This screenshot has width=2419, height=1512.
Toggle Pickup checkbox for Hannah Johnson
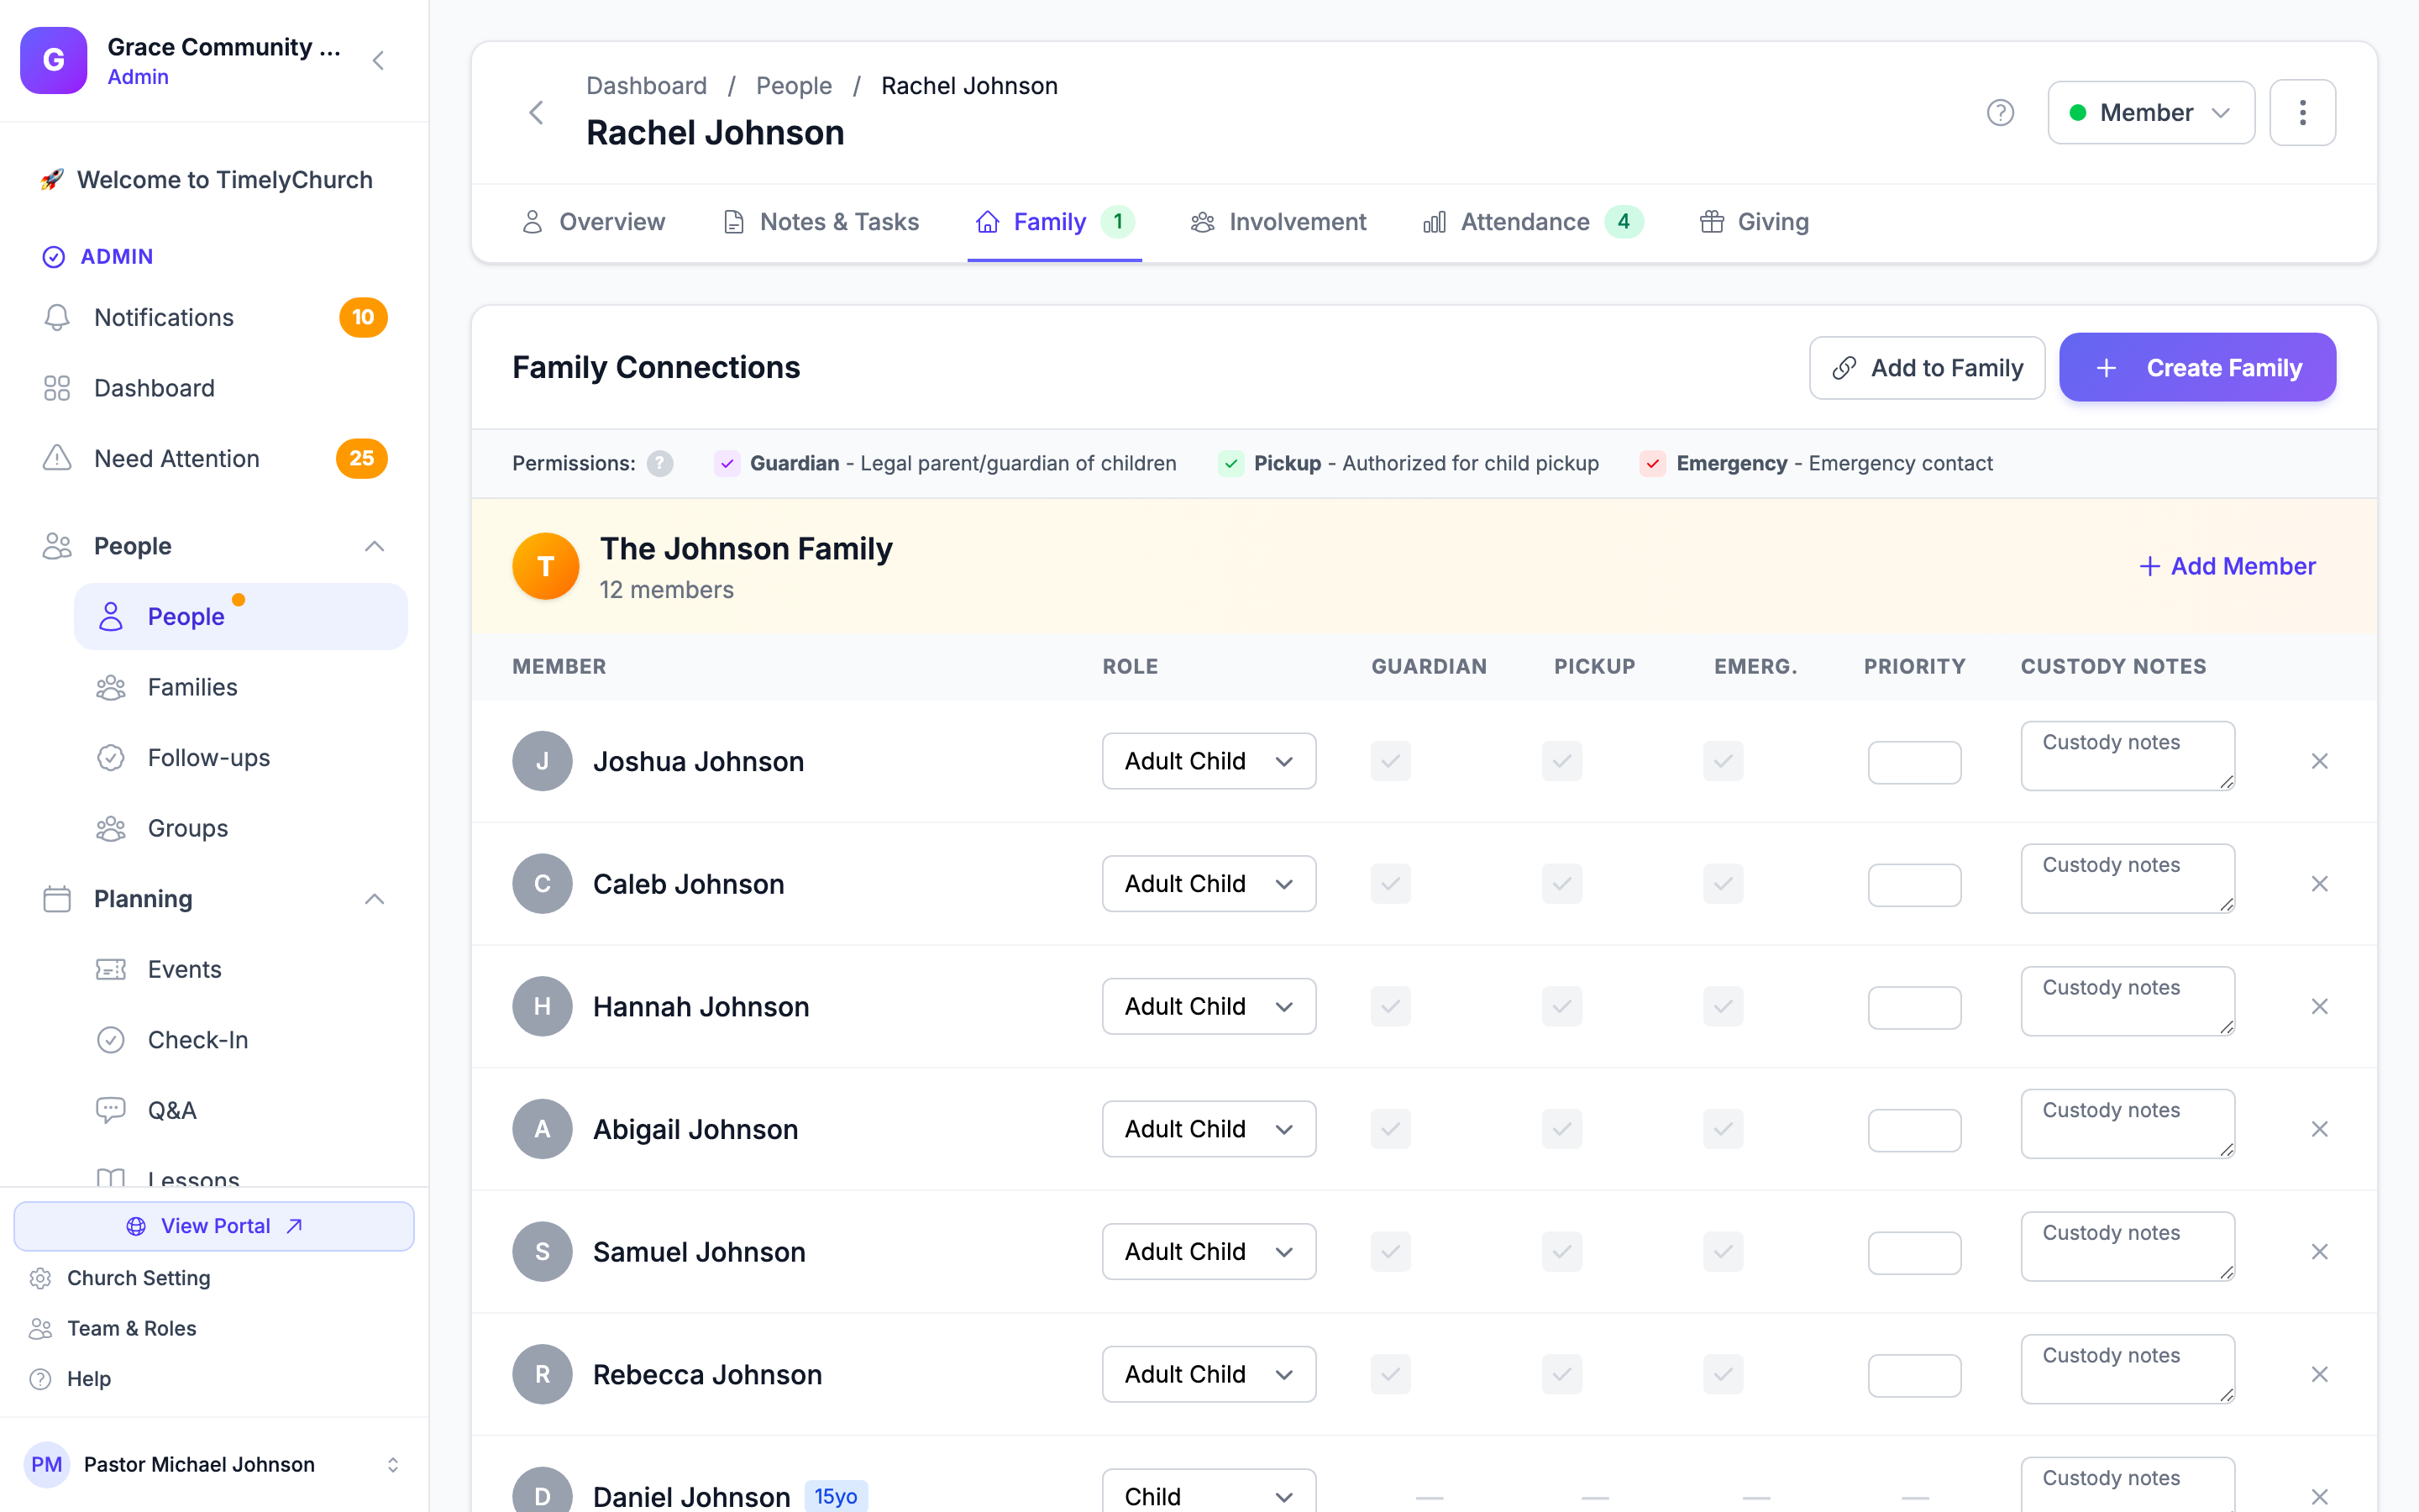click(1562, 1007)
